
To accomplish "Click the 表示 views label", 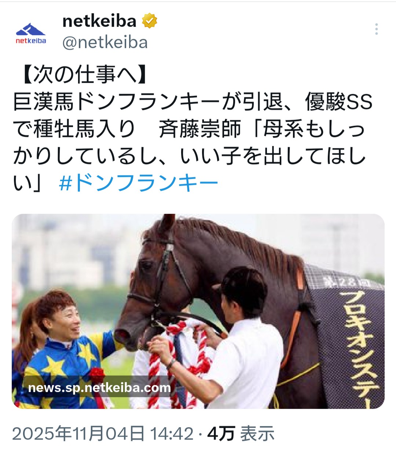I will [257, 434].
